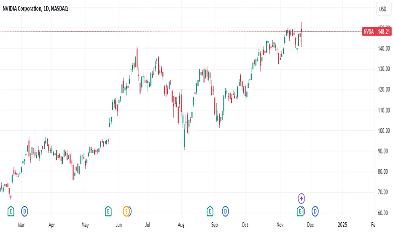Open the USD currency selector

coord(383,9)
